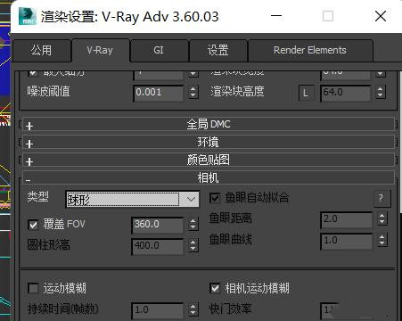
Task: Click the 渲染块高度 64.0 field
Action: coord(346,93)
